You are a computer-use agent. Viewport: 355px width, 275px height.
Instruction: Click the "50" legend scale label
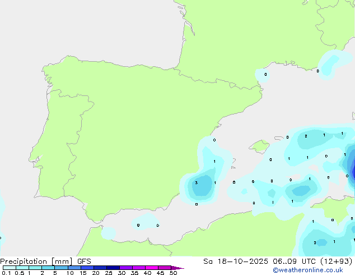[x=174, y=273]
